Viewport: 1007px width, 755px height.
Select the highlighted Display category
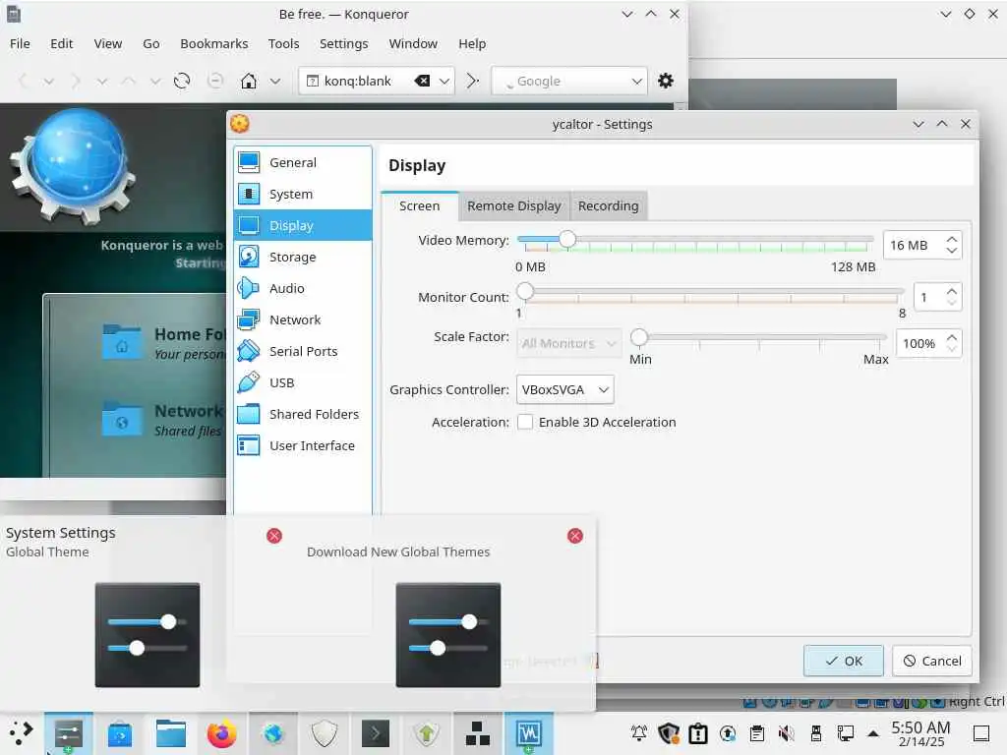pyautogui.click(x=303, y=225)
